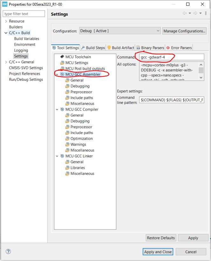Collapse the C/C++ Build tree node
211x261 pixels.
[6, 33]
